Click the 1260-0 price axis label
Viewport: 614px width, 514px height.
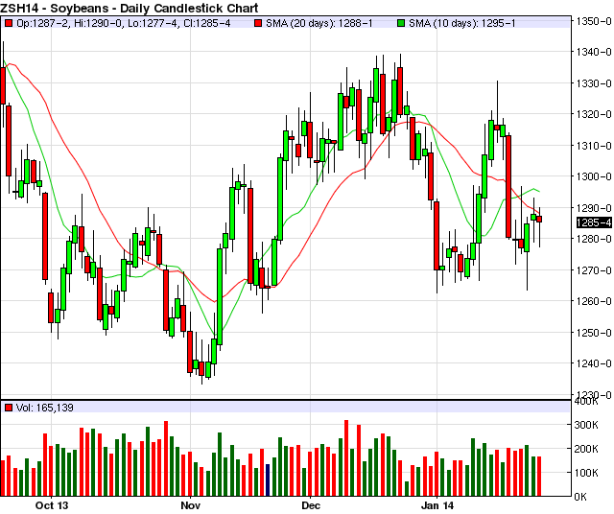(594, 301)
